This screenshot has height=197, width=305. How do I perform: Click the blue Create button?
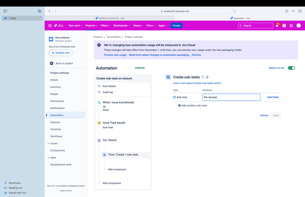coord(176,25)
